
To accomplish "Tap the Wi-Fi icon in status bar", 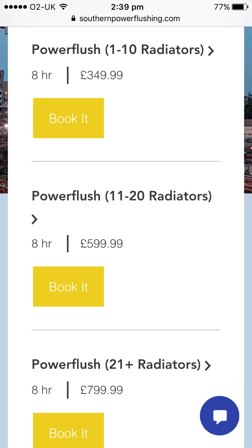I will (x=63, y=7).
